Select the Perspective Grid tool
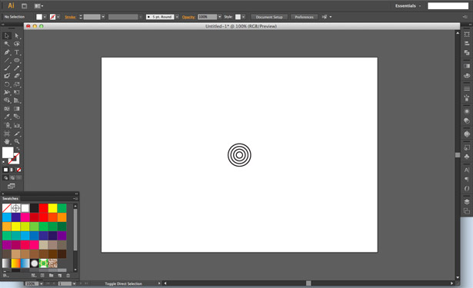 [x=17, y=101]
